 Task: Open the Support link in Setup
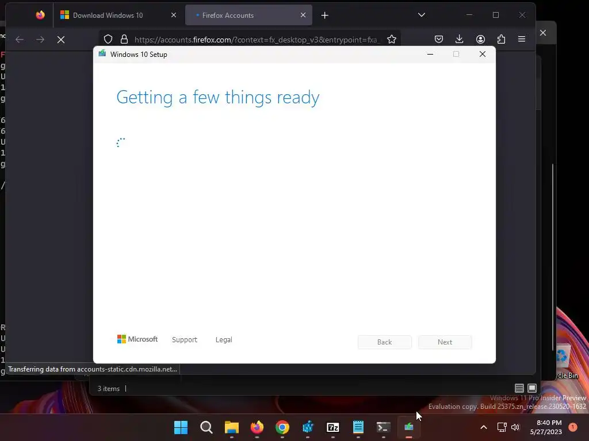[185, 340]
